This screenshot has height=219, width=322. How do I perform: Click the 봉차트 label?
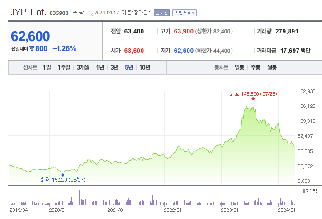pyautogui.click(x=222, y=67)
